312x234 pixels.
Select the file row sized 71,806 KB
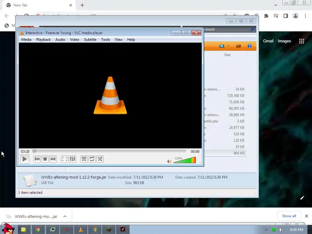pos(225,102)
